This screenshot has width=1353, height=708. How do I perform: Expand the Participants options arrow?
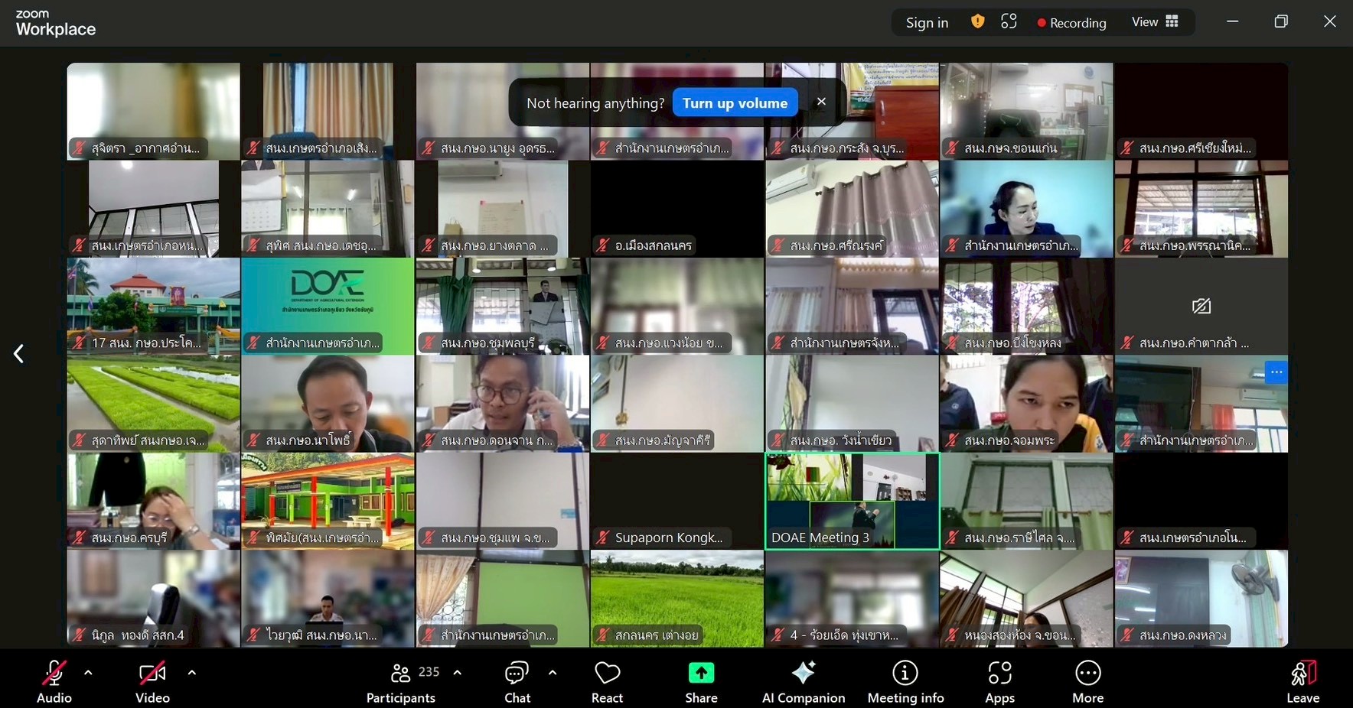[x=457, y=673]
